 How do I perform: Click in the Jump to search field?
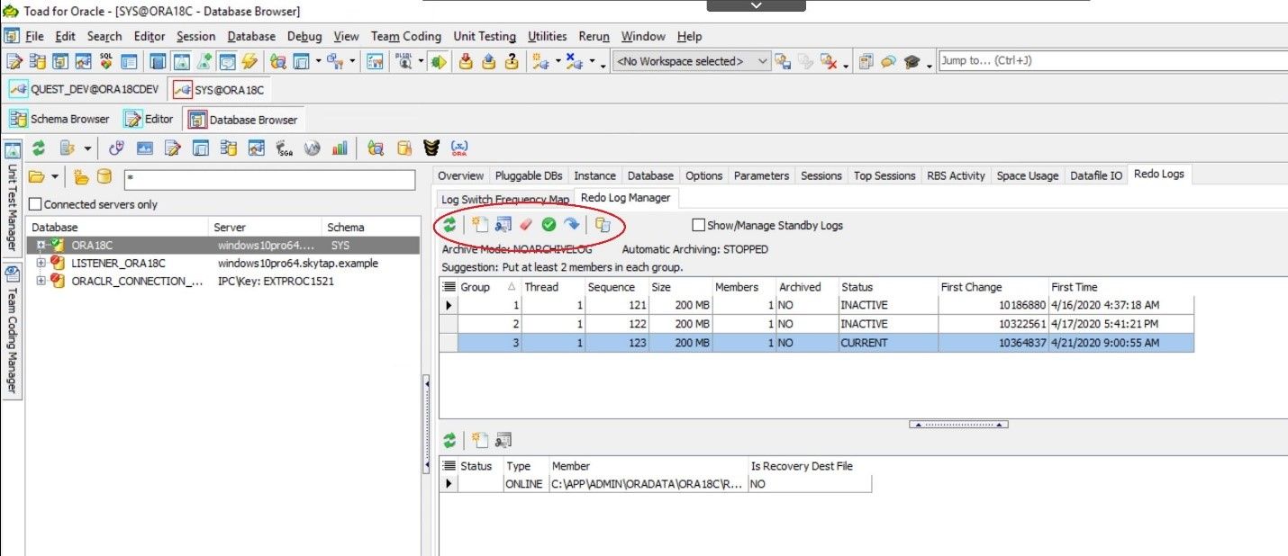pos(1111,61)
